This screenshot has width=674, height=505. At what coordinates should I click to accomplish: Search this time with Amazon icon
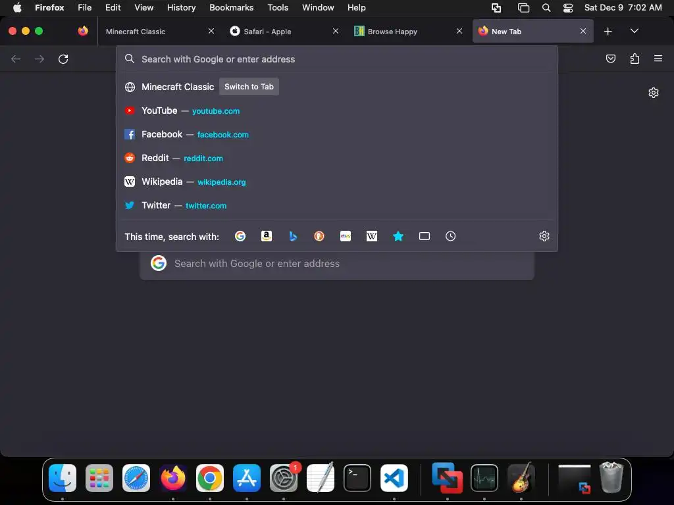(267, 236)
